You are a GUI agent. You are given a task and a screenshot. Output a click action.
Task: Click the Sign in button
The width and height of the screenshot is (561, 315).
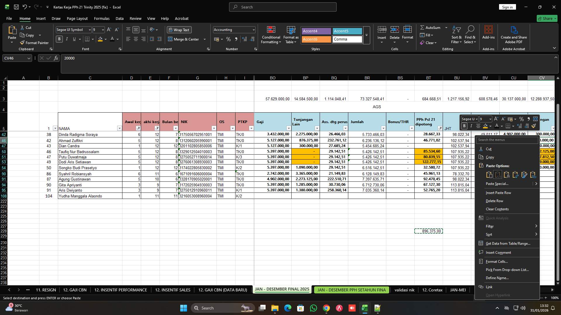coord(507,7)
